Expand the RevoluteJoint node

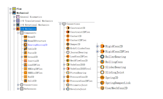coord(64,89)
